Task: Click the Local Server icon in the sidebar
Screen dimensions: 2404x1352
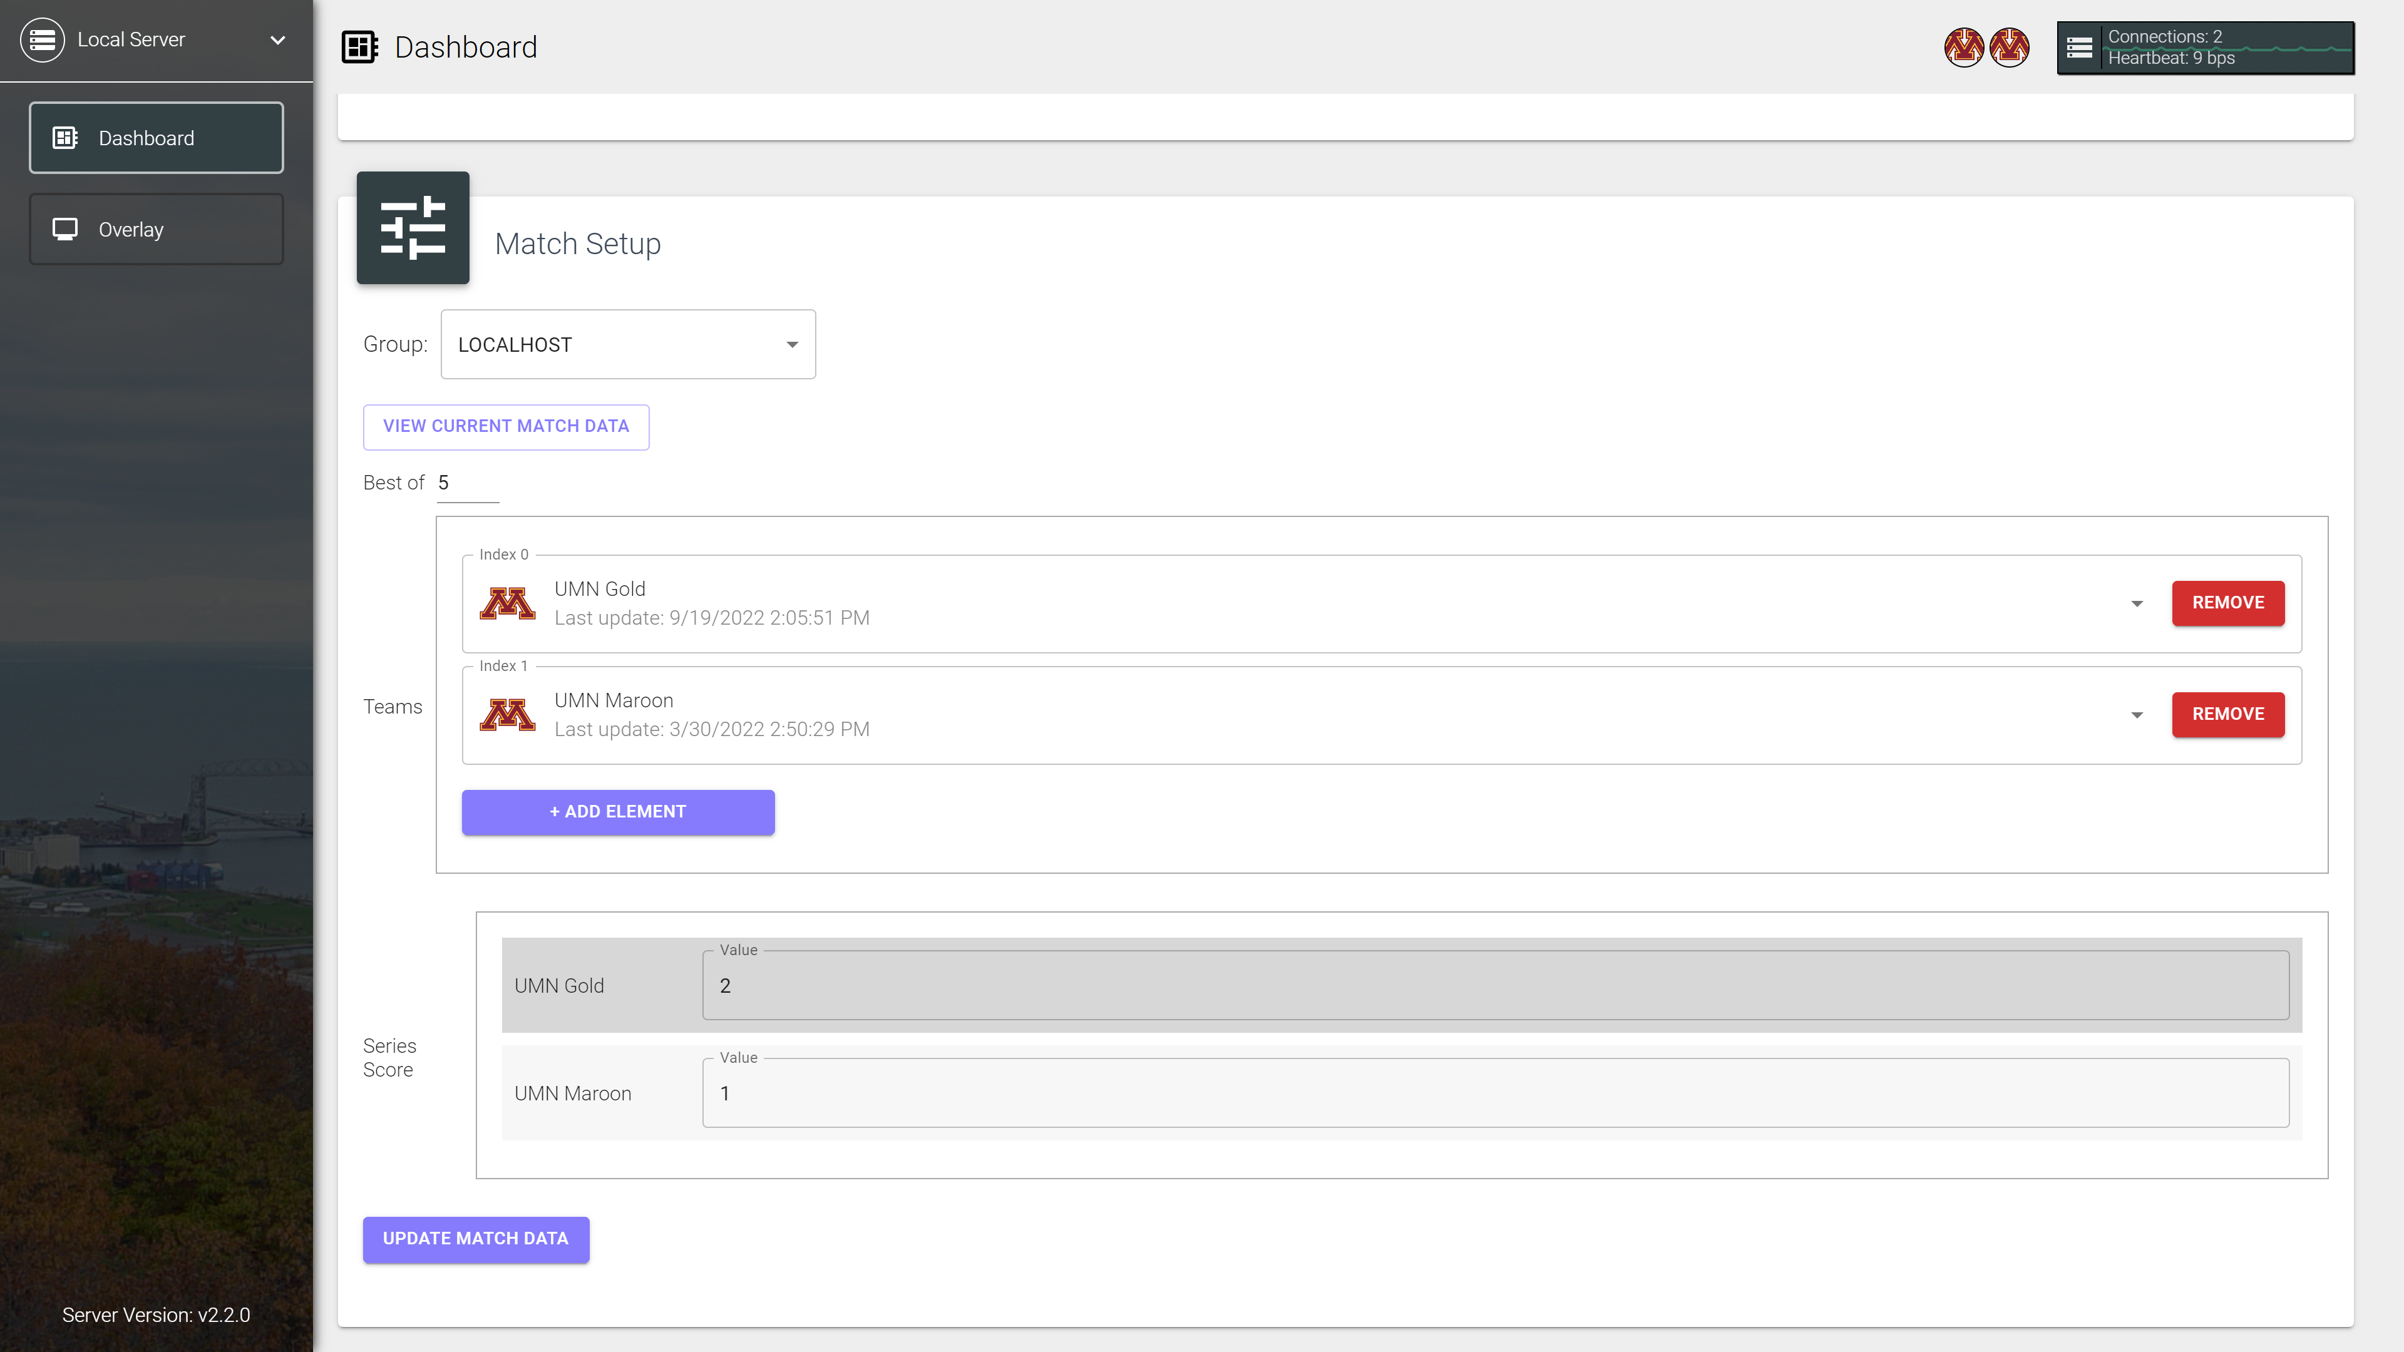Action: [42, 40]
